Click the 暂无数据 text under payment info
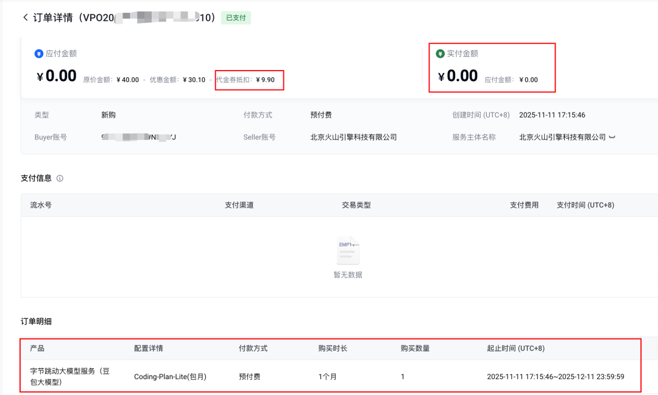Screen dimensions: 658x395 point(348,274)
